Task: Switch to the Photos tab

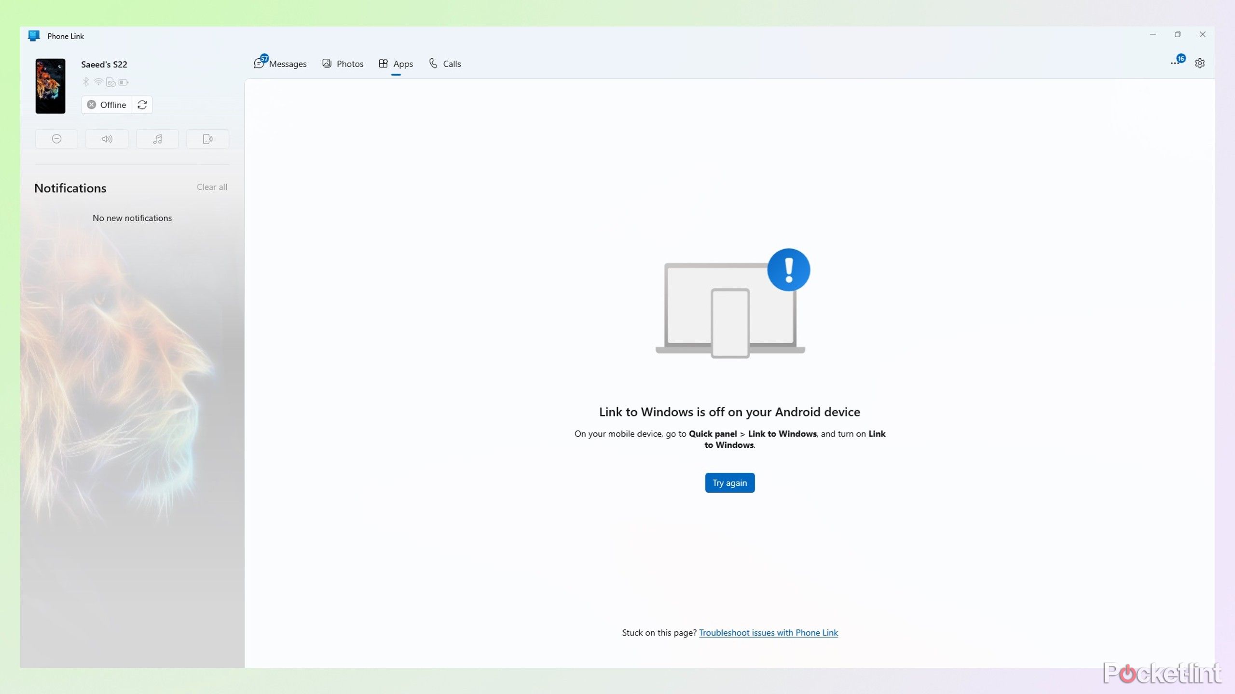Action: click(343, 64)
